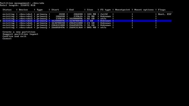Click the Device column header
The width and height of the screenshot is (189, 106).
[23, 10]
